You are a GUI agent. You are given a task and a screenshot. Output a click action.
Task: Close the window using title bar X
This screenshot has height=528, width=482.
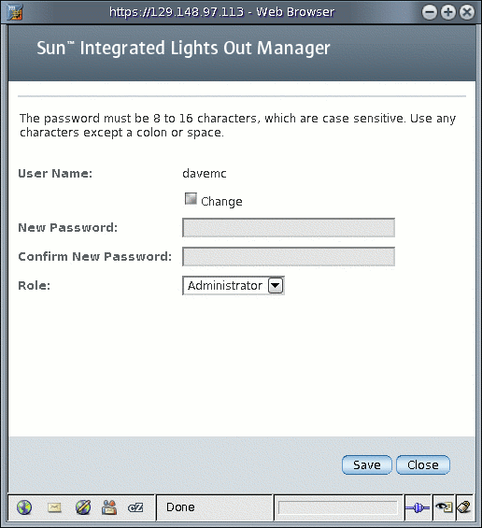pyautogui.click(x=467, y=12)
